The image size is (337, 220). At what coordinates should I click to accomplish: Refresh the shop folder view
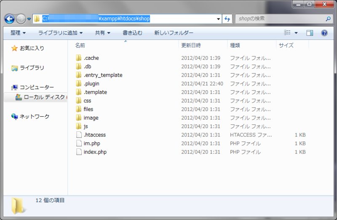tap(227, 19)
